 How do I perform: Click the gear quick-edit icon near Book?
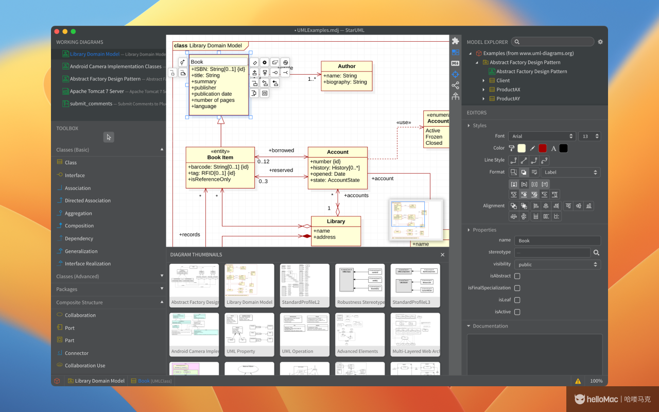tap(265, 62)
